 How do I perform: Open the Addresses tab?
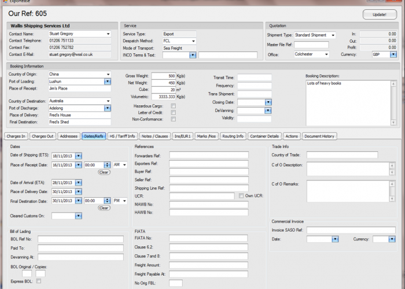69,136
